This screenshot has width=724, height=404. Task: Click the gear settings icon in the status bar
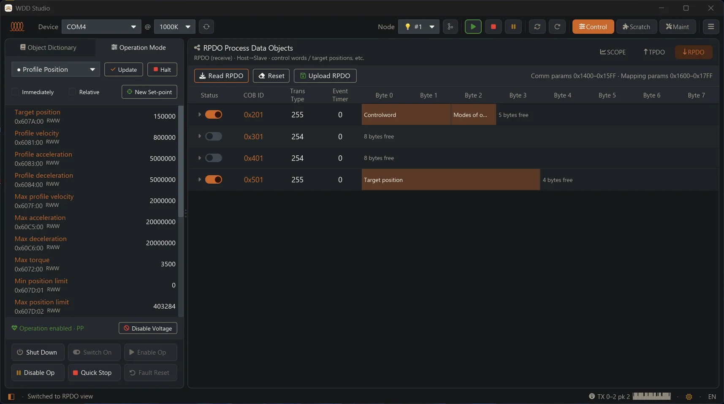pos(689,396)
